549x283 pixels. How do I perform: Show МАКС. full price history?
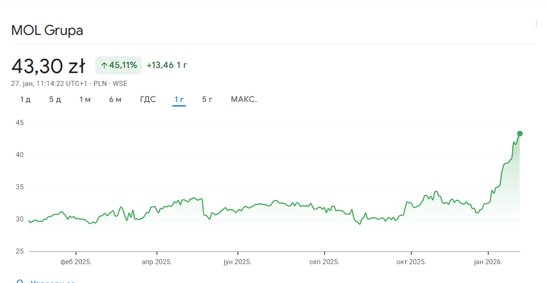click(x=243, y=100)
